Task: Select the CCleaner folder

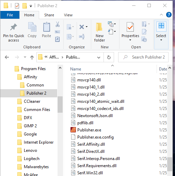Action: pyautogui.click(x=32, y=101)
